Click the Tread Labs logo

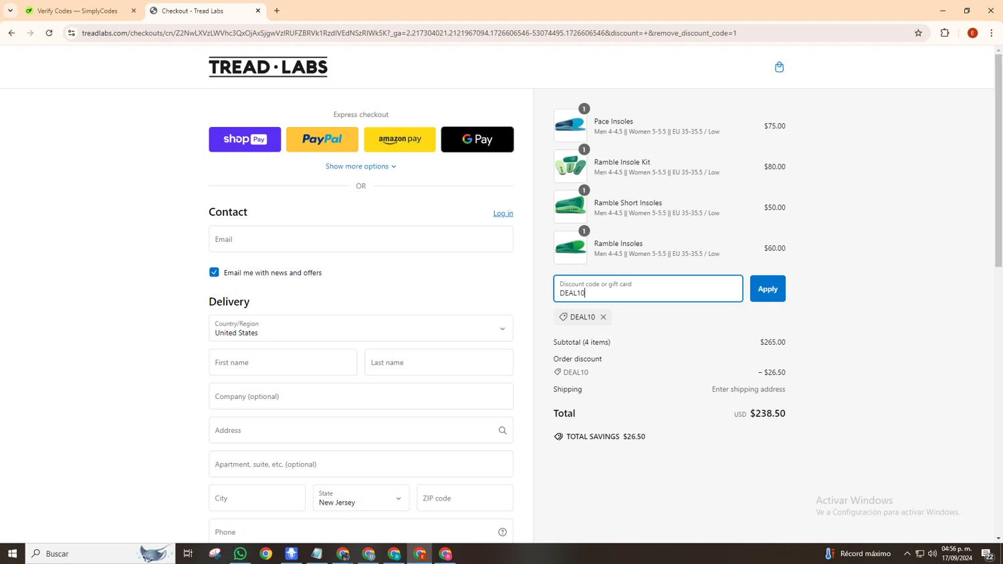coord(268,67)
